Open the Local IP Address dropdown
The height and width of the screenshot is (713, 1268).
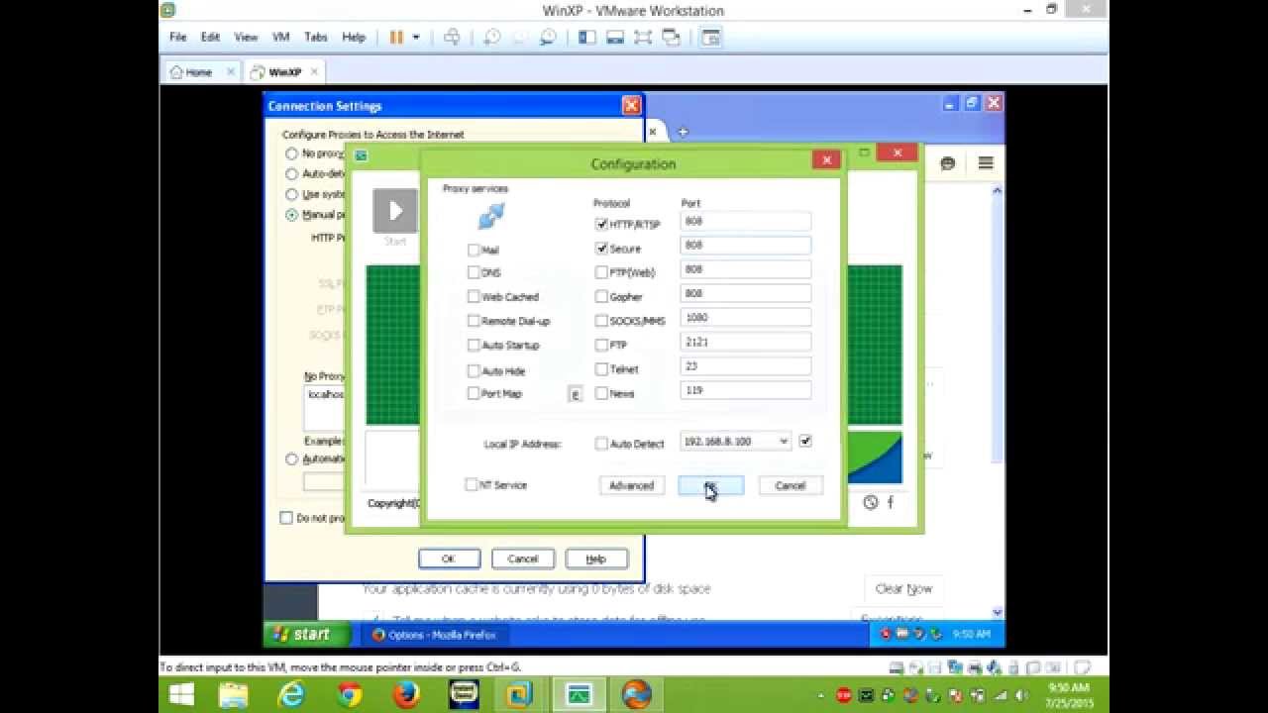(x=784, y=442)
